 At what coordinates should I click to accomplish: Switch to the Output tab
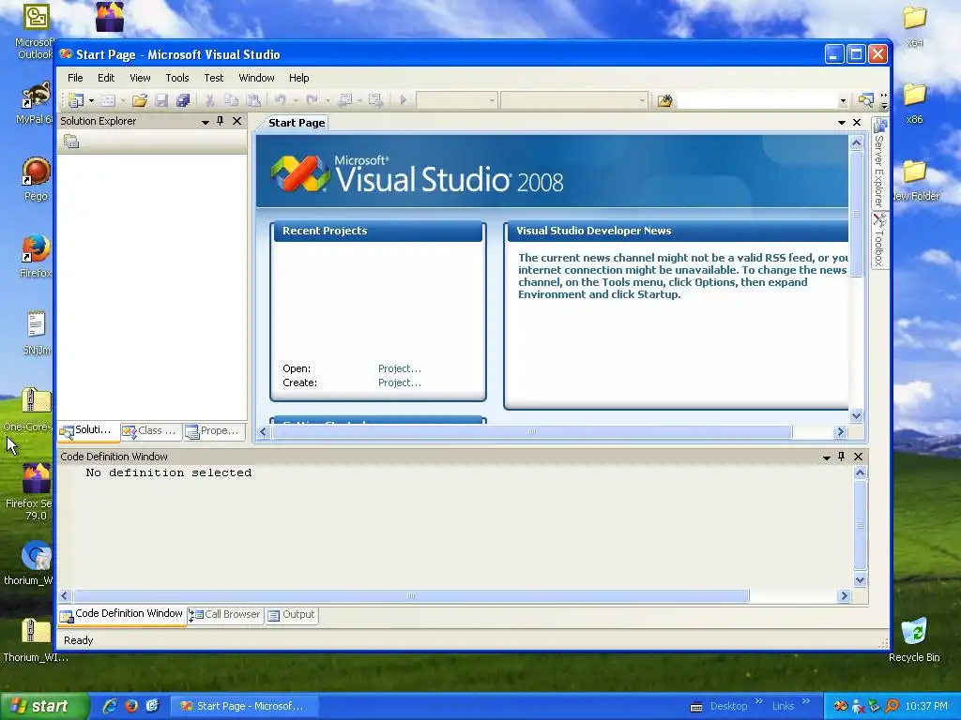coord(292,615)
